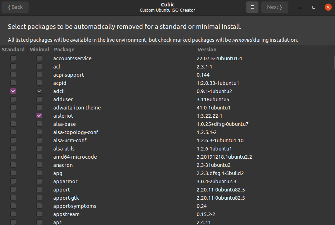Screen dimensions: 335x225
Task: Sort by the Minimal column header
Action: click(39, 50)
